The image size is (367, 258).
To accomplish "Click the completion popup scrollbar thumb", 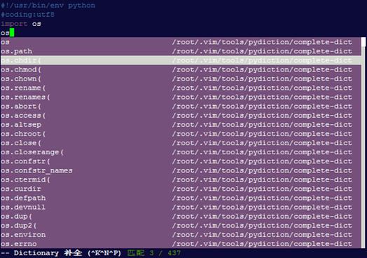I will (x=363, y=42).
